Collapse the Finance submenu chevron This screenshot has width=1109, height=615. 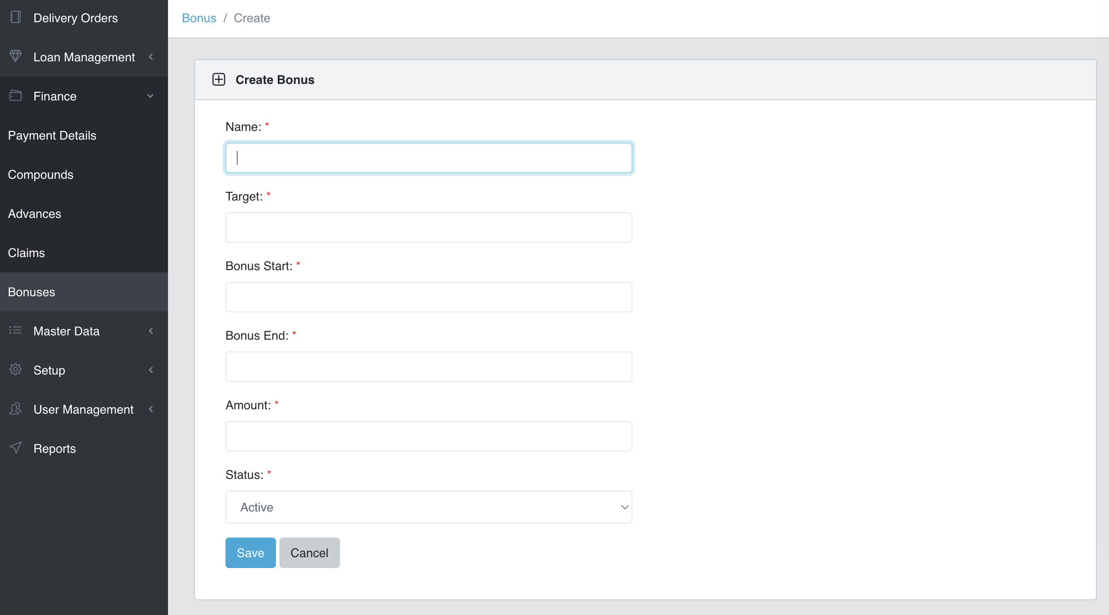[x=151, y=96]
